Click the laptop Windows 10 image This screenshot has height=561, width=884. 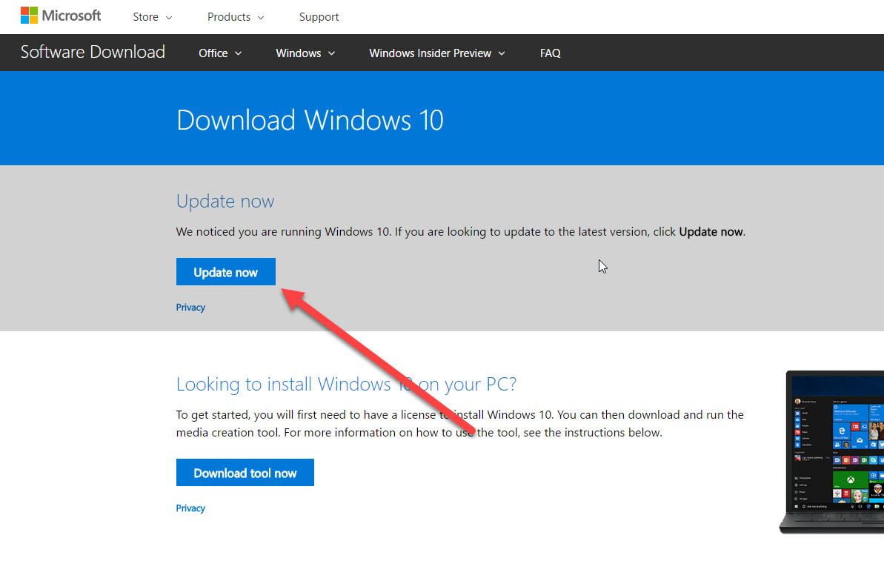pos(831,452)
